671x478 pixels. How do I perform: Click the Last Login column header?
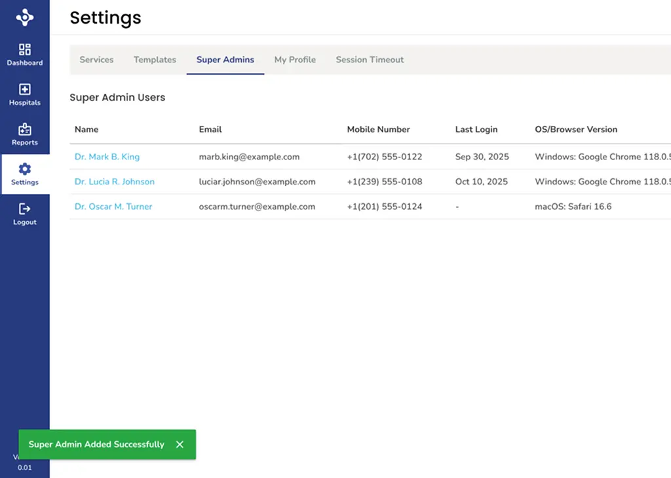click(x=476, y=129)
